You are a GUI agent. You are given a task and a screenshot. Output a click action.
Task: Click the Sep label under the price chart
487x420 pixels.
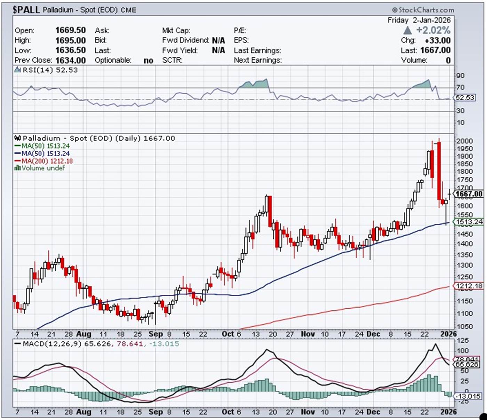(155, 334)
